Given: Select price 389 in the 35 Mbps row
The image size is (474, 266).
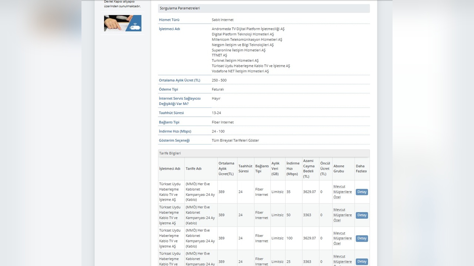Looking at the screenshot, I should 221,192.
